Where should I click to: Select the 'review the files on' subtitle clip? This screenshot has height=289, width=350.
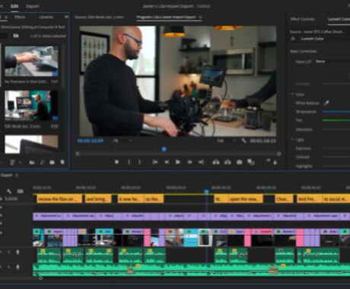pos(59,199)
